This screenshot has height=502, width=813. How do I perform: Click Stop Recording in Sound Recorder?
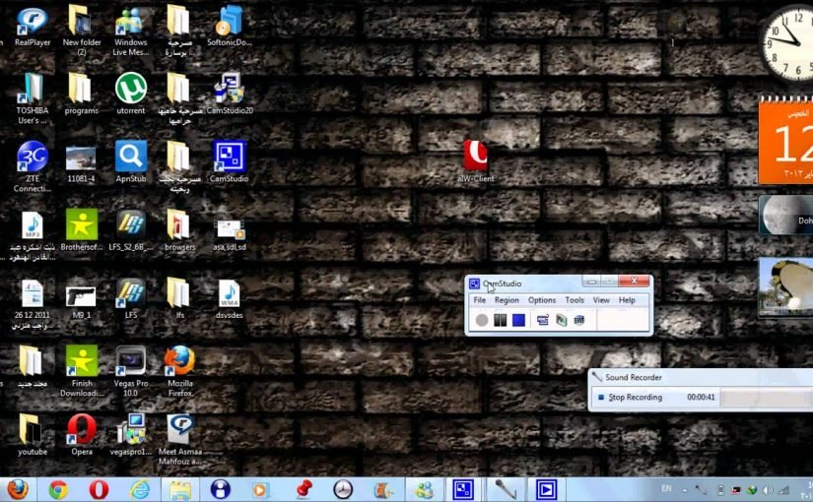pos(629,398)
